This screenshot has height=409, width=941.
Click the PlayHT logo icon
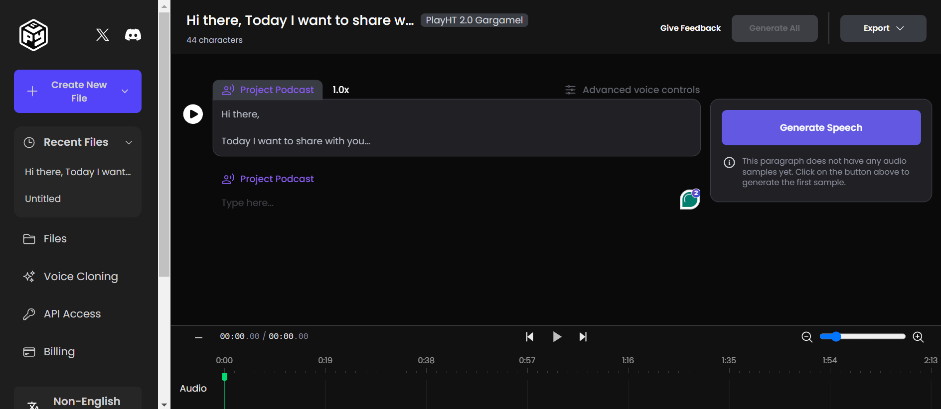tap(33, 35)
